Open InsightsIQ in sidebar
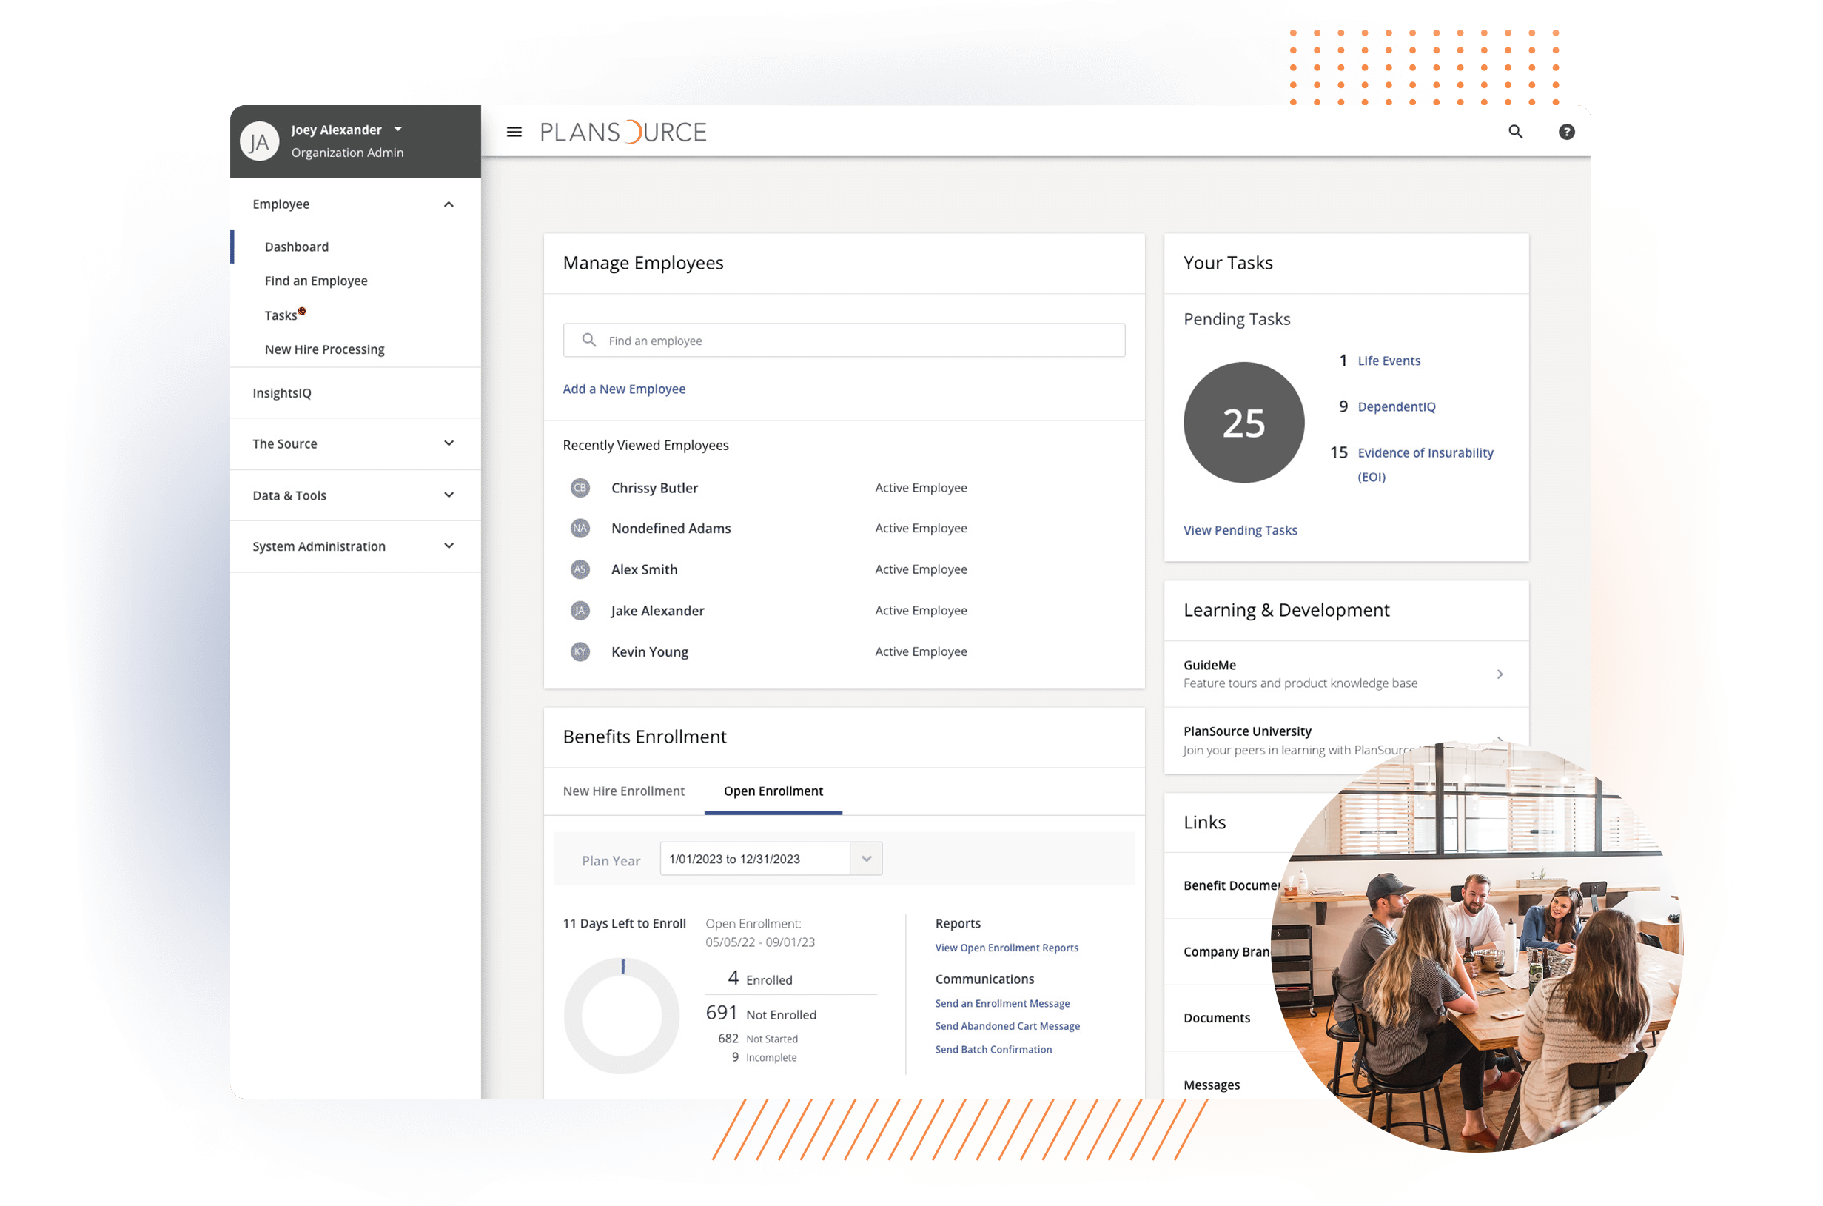The height and width of the screenshot is (1206, 1823). point(282,393)
